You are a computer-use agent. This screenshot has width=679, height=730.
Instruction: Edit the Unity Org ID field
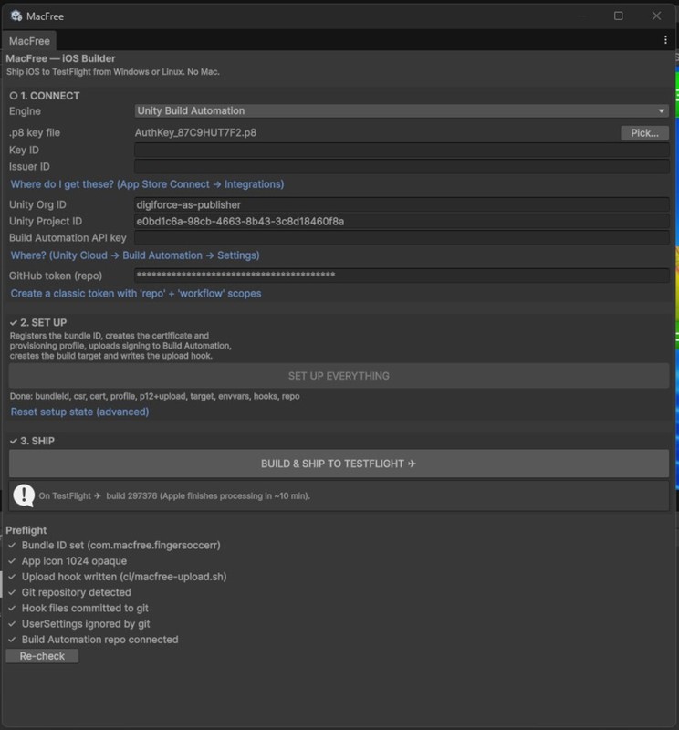pos(402,204)
